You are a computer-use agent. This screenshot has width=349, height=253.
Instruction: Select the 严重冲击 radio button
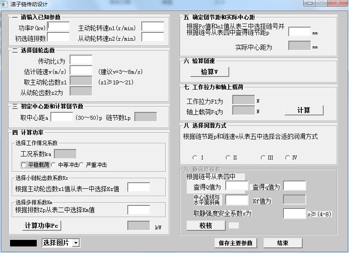(x=81, y=165)
